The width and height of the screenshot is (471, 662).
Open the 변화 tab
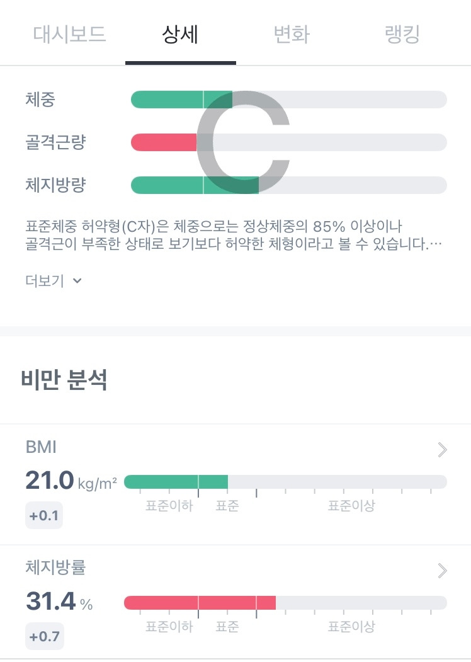pos(291,34)
